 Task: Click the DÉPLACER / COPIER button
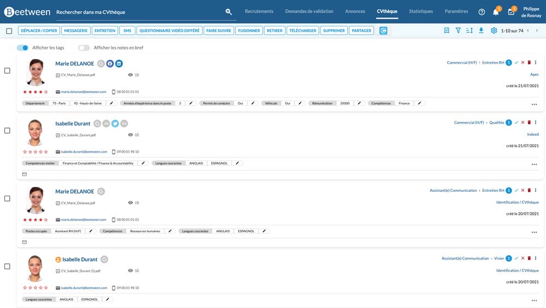tap(39, 31)
